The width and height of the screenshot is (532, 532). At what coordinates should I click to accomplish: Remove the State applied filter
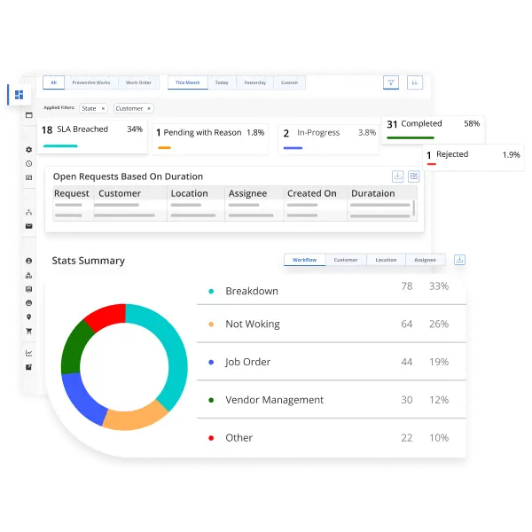pos(103,108)
